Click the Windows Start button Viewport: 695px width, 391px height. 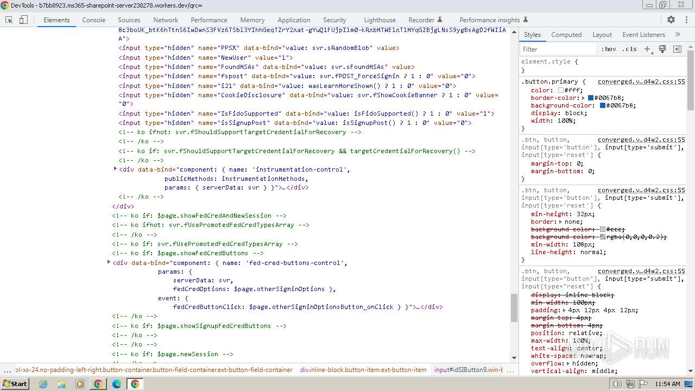click(15, 384)
